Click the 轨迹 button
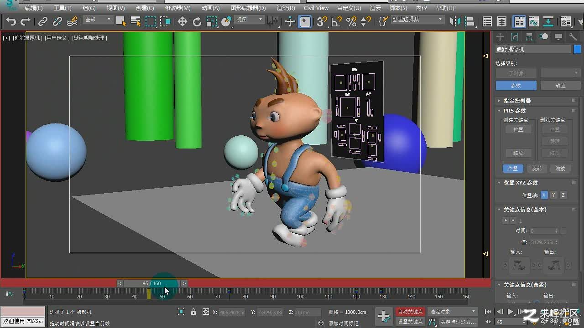 (x=560, y=86)
